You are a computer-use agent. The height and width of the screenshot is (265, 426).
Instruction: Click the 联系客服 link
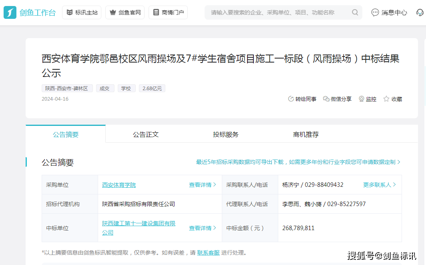[208, 253]
